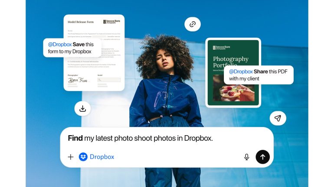This screenshot has height=187, width=334.
Task: Click the Model signature field on form
Action: [108, 80]
